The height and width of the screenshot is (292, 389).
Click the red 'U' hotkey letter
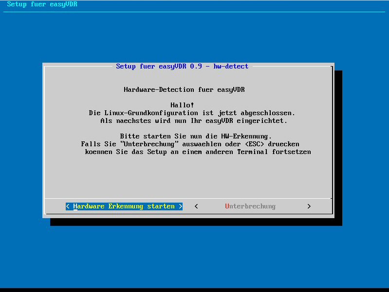[x=227, y=206]
